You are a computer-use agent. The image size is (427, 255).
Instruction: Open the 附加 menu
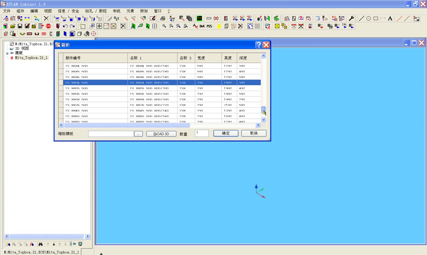(144, 11)
